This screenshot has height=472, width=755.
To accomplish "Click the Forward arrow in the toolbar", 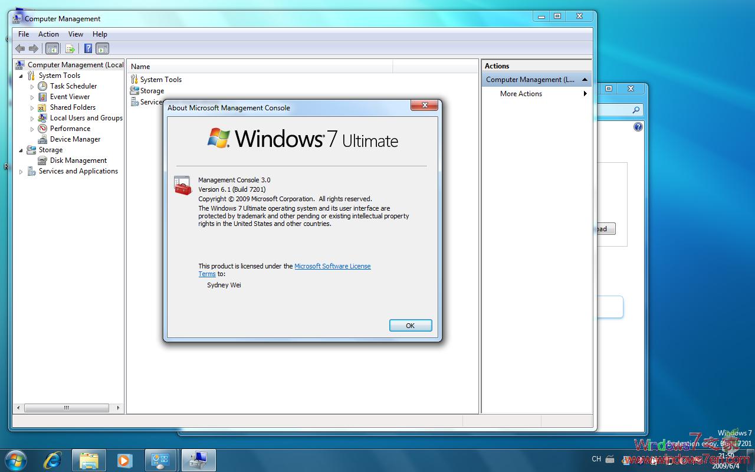I will coord(34,48).
